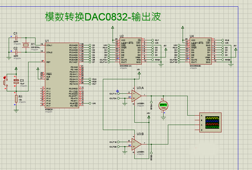252x170 pixels.
Task: Select resistor R1 symbol
Action: click(x=16, y=99)
